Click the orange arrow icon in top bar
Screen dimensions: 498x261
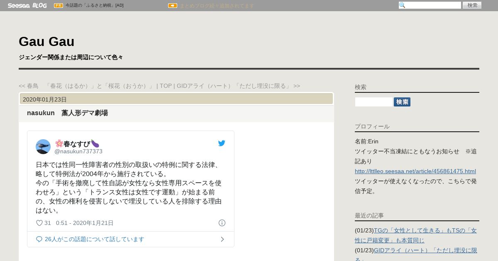pos(173,5)
